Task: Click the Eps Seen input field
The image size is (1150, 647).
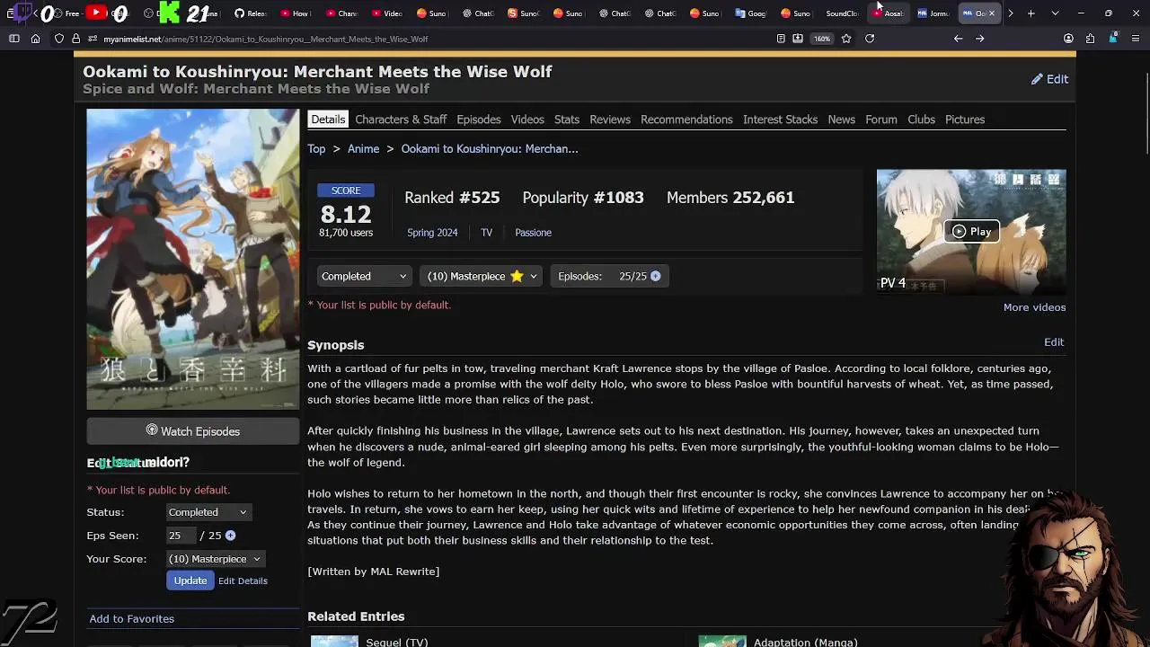Action: pyautogui.click(x=181, y=536)
